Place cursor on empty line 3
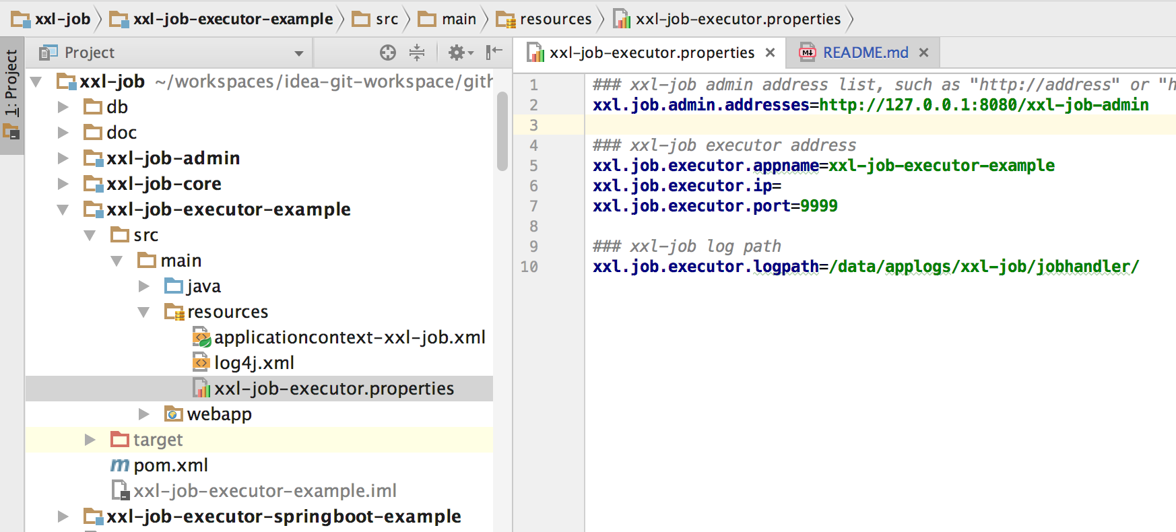This screenshot has width=1176, height=532. coord(880,125)
